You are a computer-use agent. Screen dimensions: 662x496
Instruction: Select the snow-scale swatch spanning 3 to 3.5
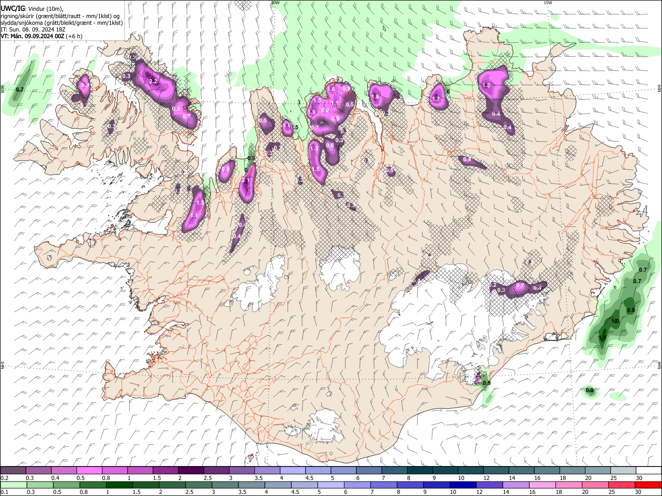point(242,470)
